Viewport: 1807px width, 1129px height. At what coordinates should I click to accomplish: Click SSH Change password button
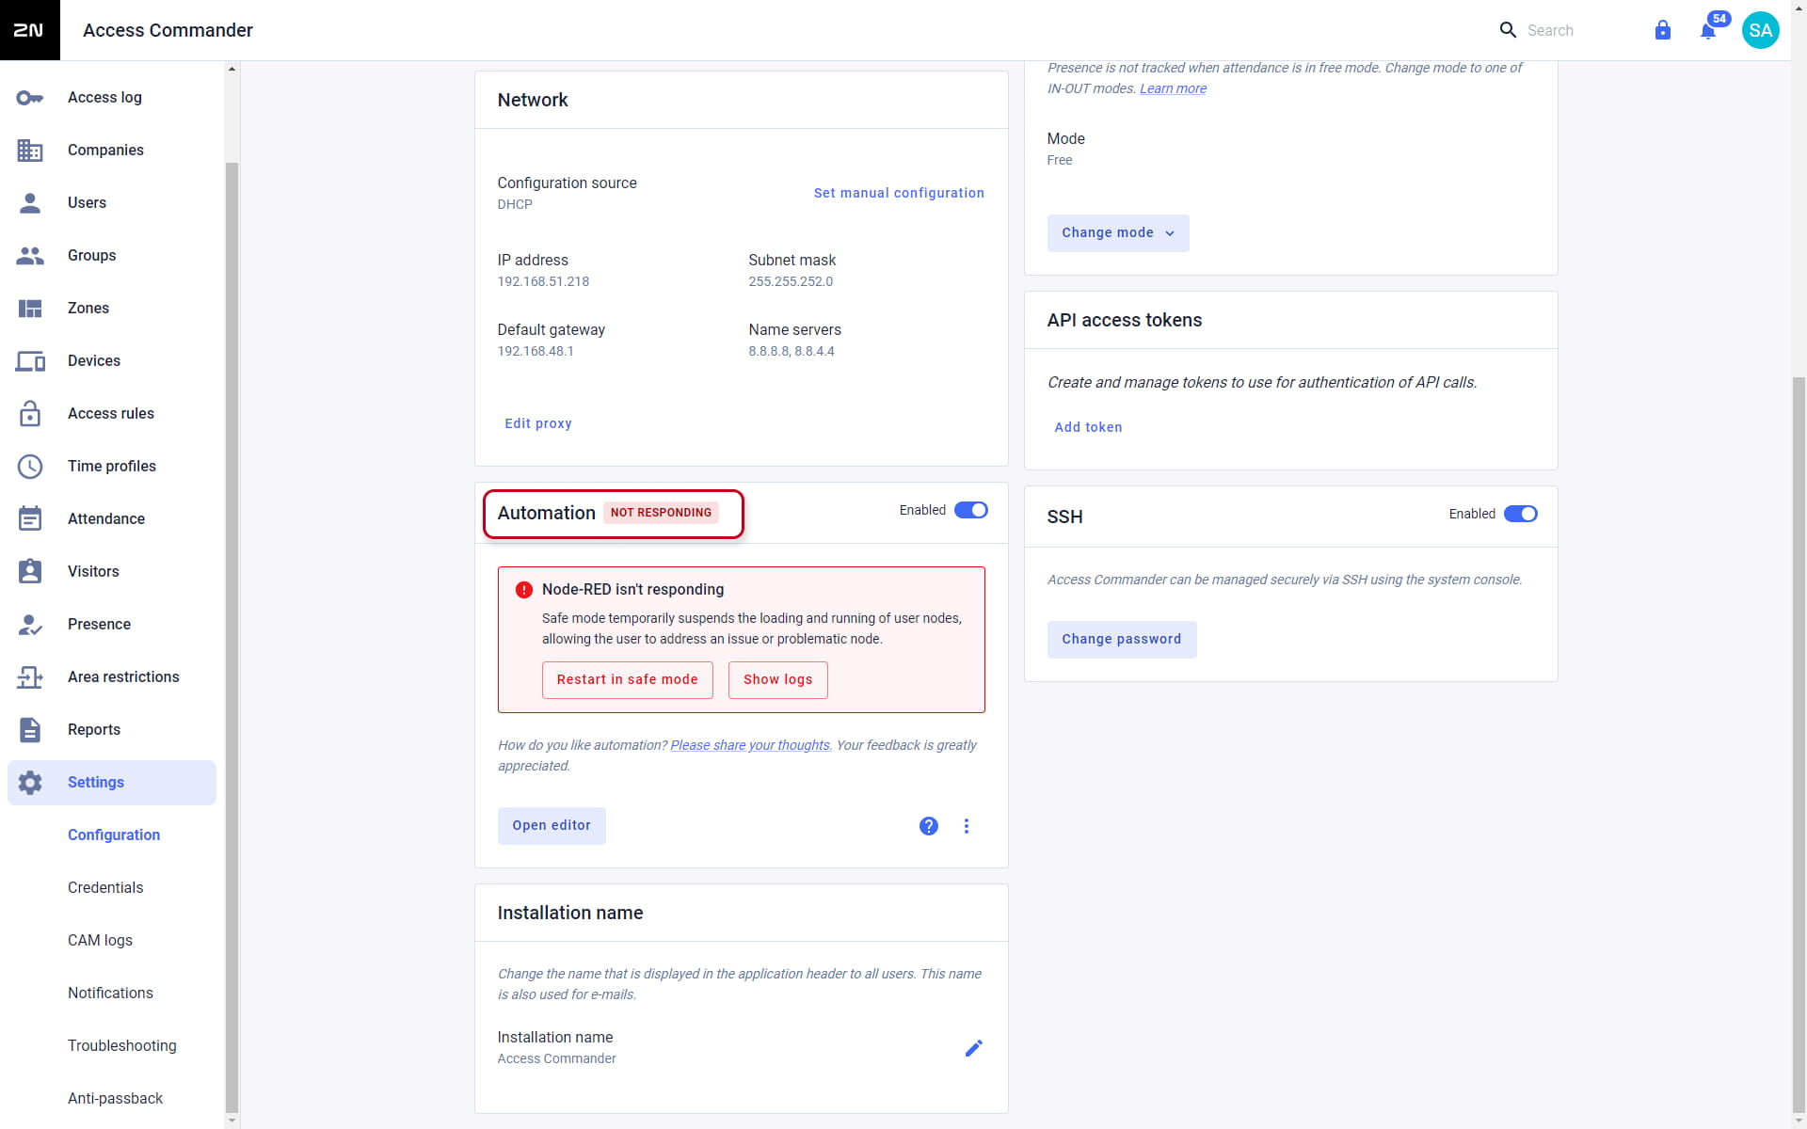click(x=1122, y=640)
